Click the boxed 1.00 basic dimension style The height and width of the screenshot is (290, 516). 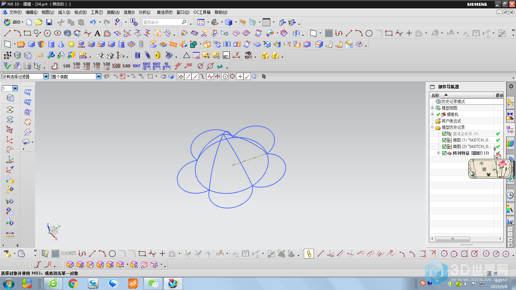pyautogui.click(x=116, y=66)
